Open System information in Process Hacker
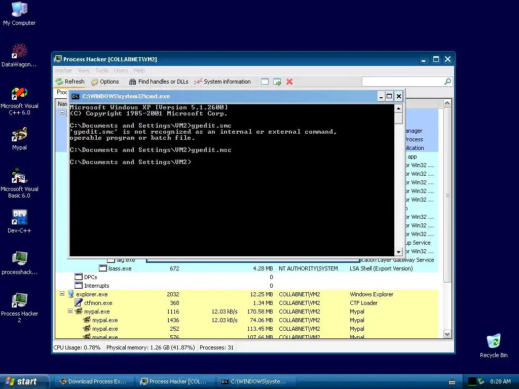The image size is (519, 389). point(223,82)
